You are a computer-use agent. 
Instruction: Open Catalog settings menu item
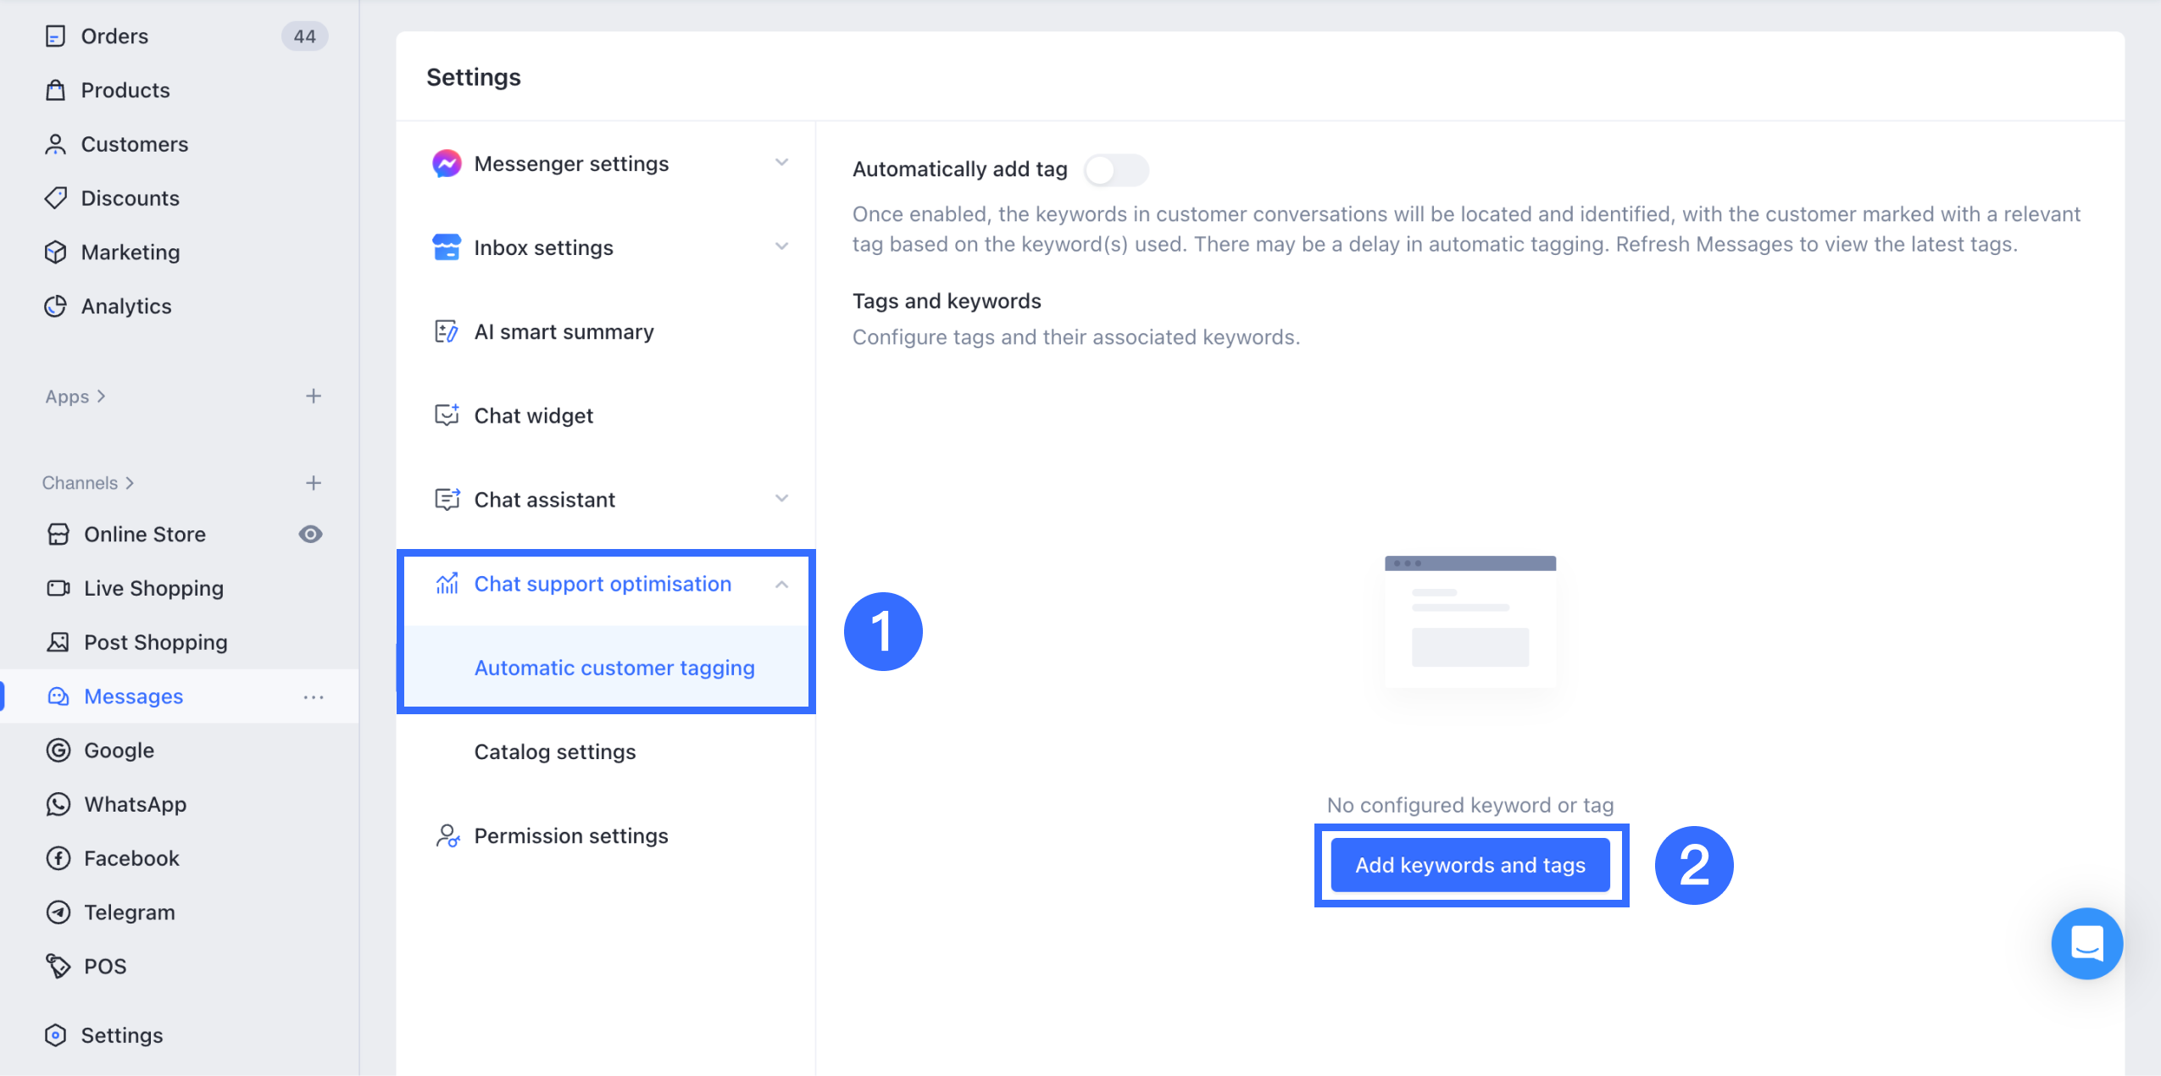[x=555, y=752]
